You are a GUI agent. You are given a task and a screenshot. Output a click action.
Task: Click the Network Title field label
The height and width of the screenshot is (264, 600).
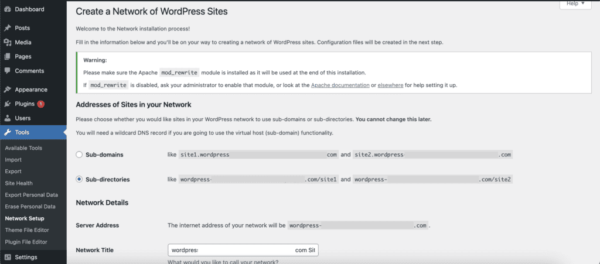[94, 251]
